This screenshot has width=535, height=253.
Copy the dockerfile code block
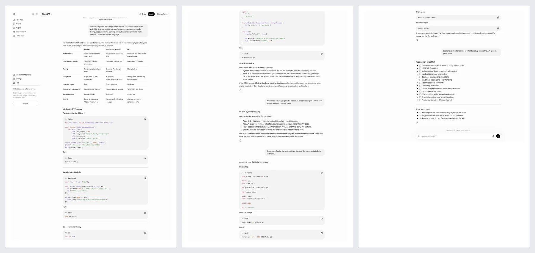pos(322,173)
